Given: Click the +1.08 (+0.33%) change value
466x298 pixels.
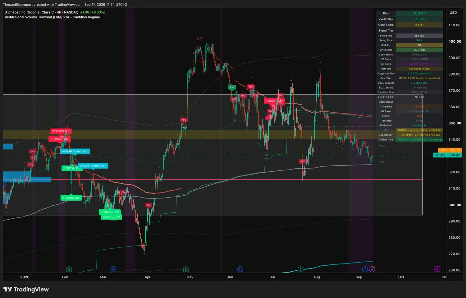Looking at the screenshot, I should (x=93, y=12).
